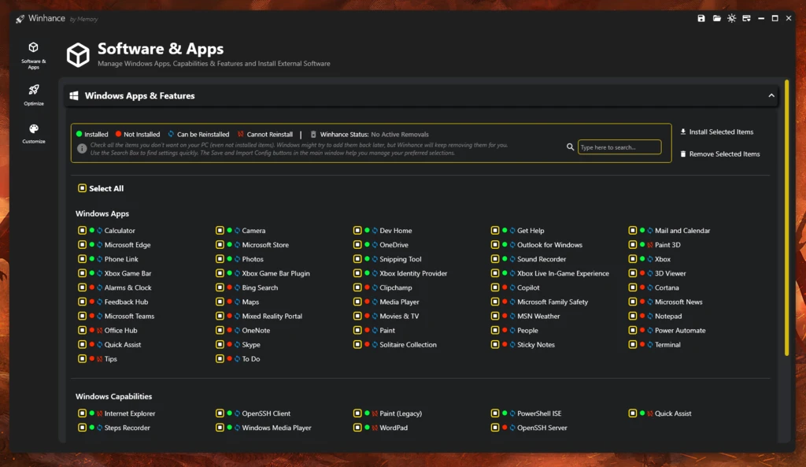Check the PowerShell ISE checkbox
This screenshot has width=806, height=467.
[495, 413]
